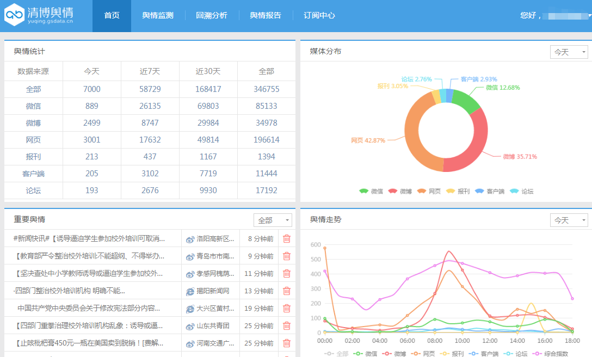Open the 回溯分析 menu
592x357 pixels.
click(212, 15)
